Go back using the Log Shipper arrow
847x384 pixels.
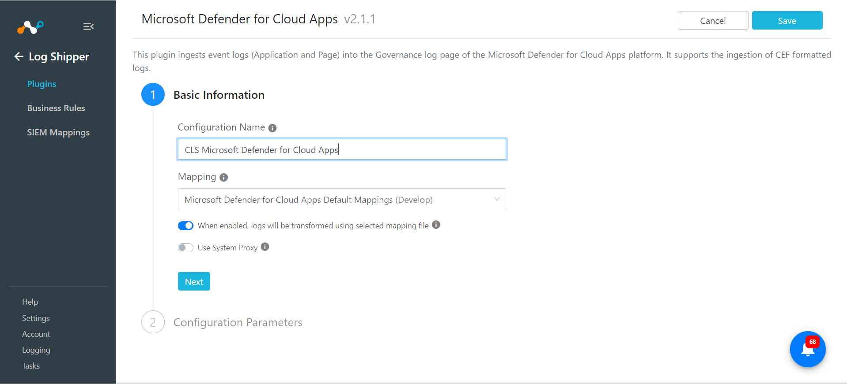click(19, 56)
